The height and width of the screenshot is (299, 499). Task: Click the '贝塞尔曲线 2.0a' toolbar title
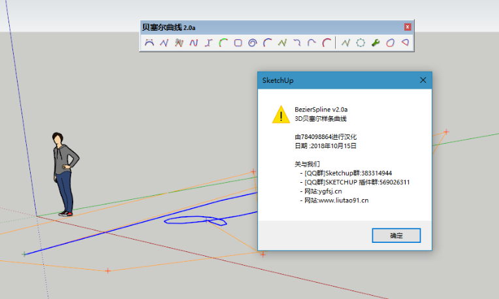pos(169,27)
